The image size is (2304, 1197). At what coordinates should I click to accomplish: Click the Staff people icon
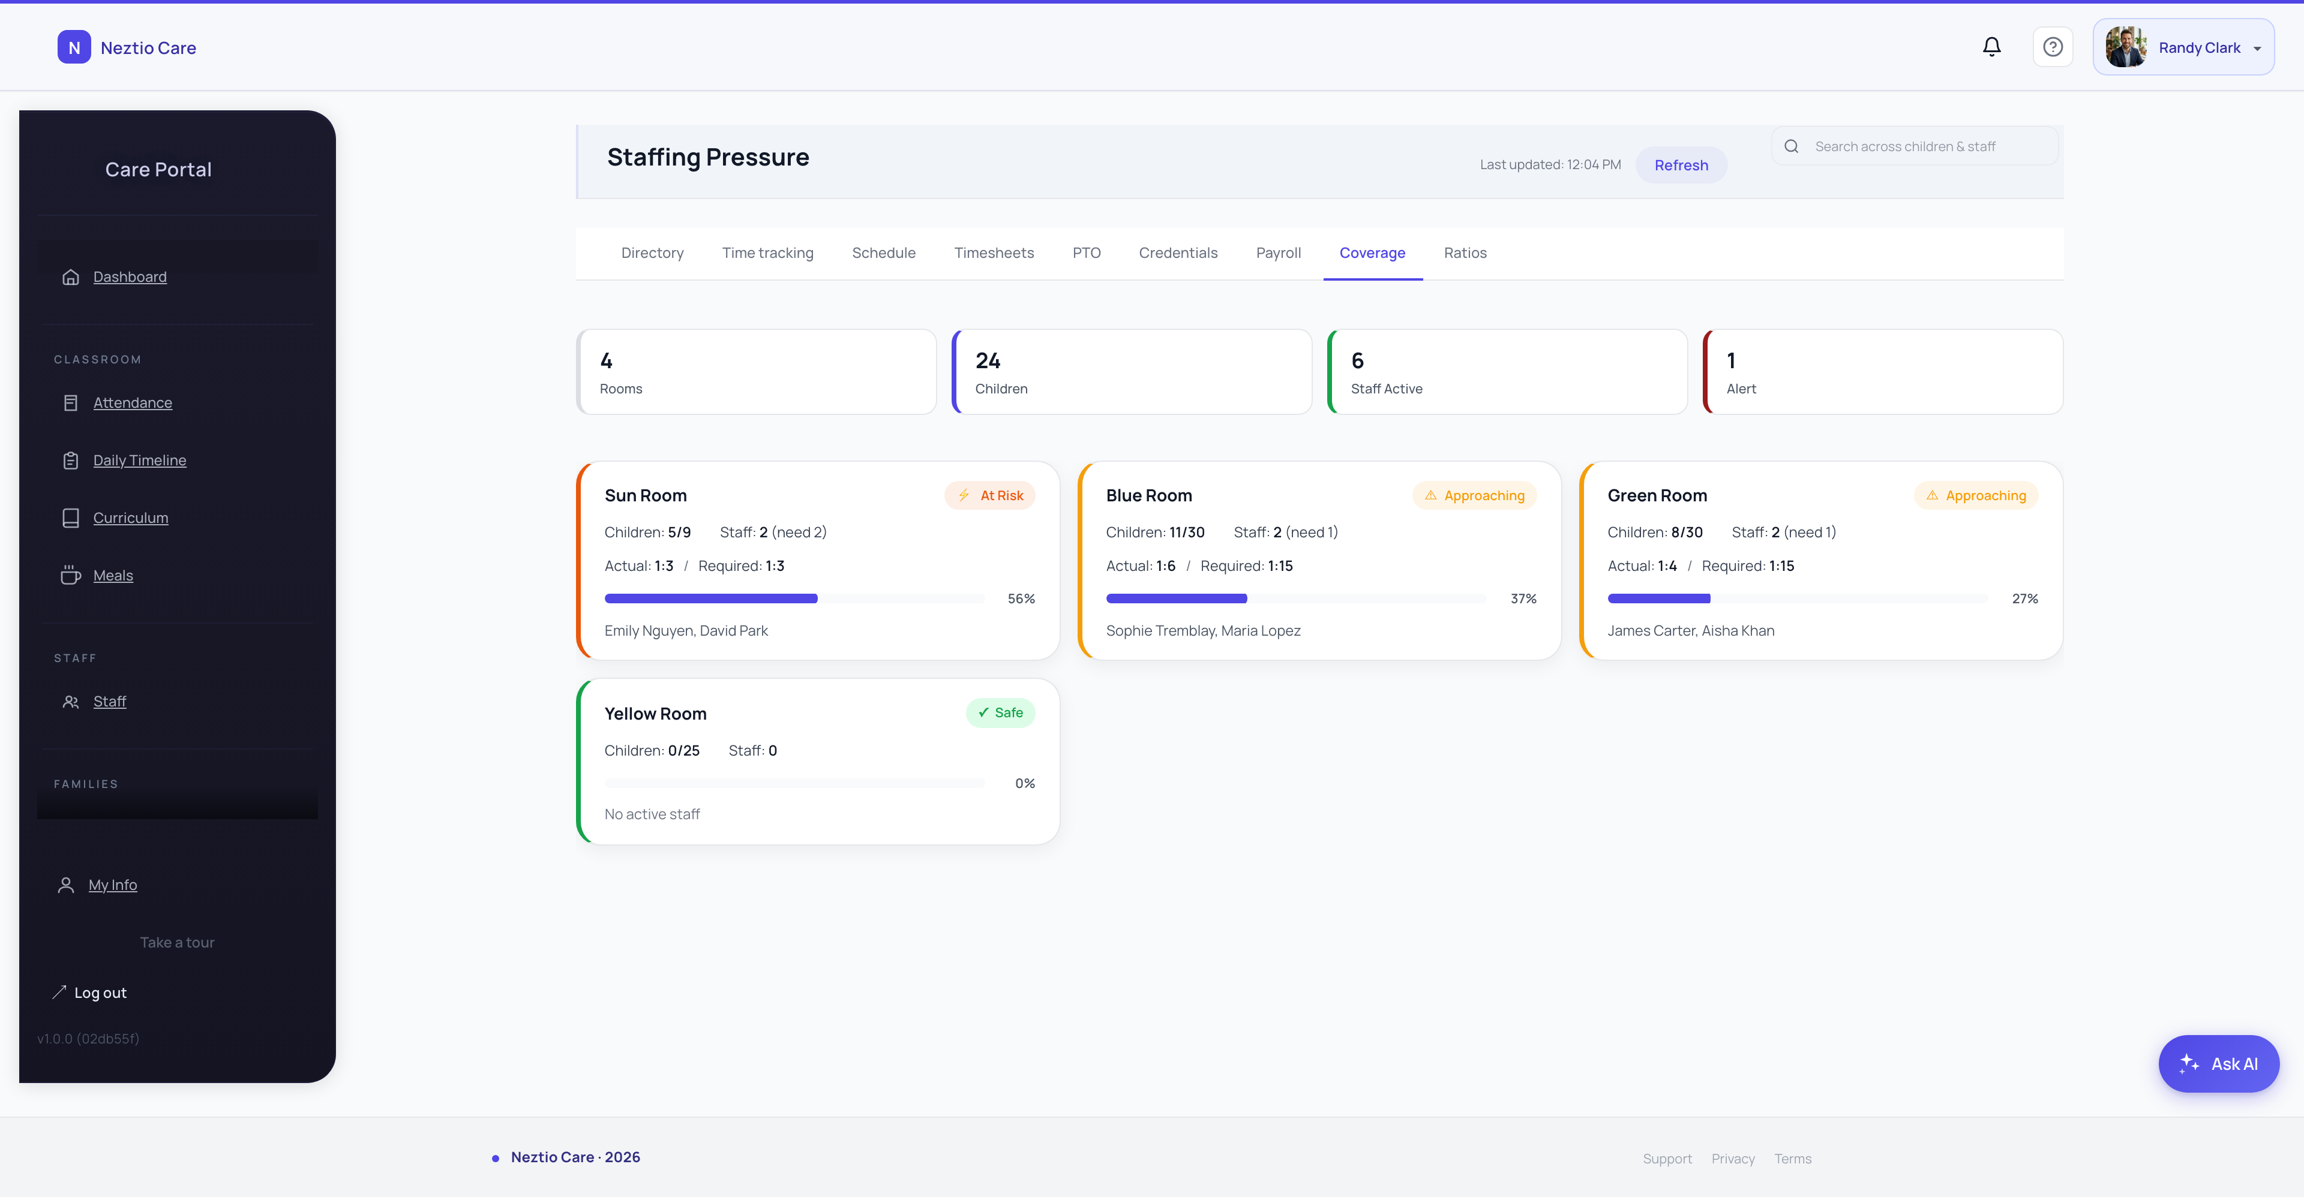71,702
